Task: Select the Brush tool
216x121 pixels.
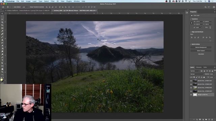Action: coord(2,37)
